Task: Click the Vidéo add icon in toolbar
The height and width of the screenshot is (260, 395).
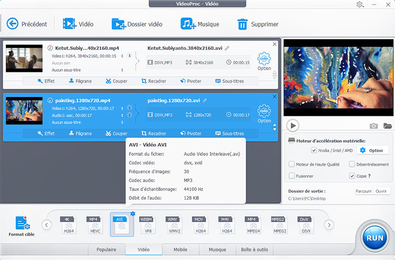Action: click(x=69, y=24)
